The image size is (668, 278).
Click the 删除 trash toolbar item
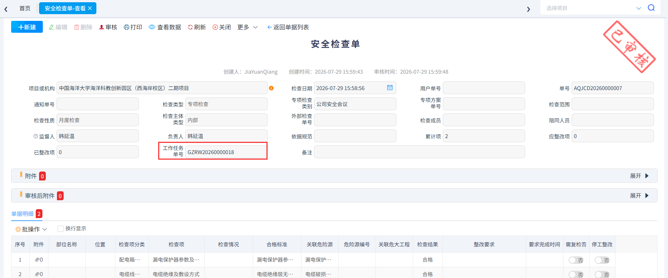83,27
